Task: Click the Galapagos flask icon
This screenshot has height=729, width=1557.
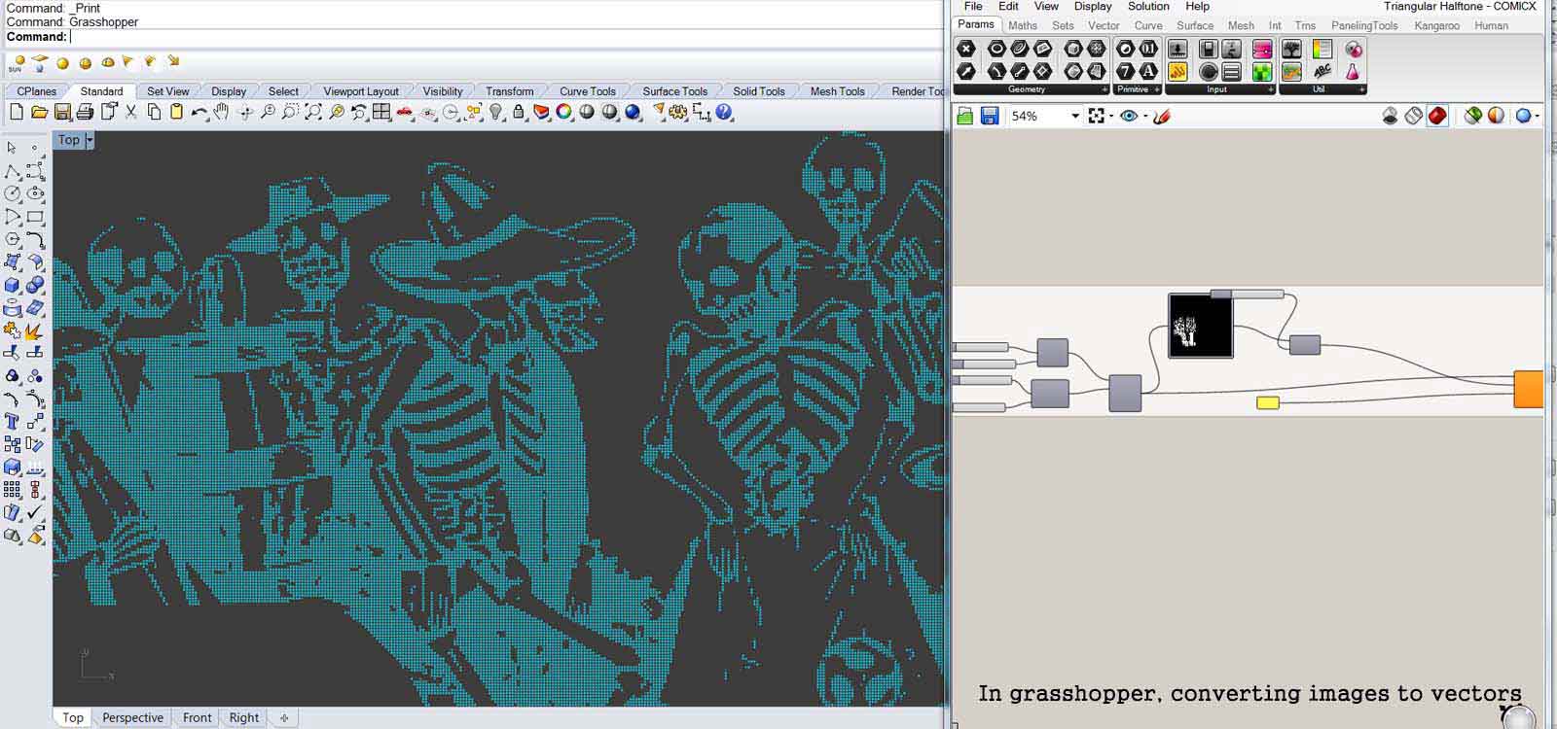Action: [x=1353, y=71]
